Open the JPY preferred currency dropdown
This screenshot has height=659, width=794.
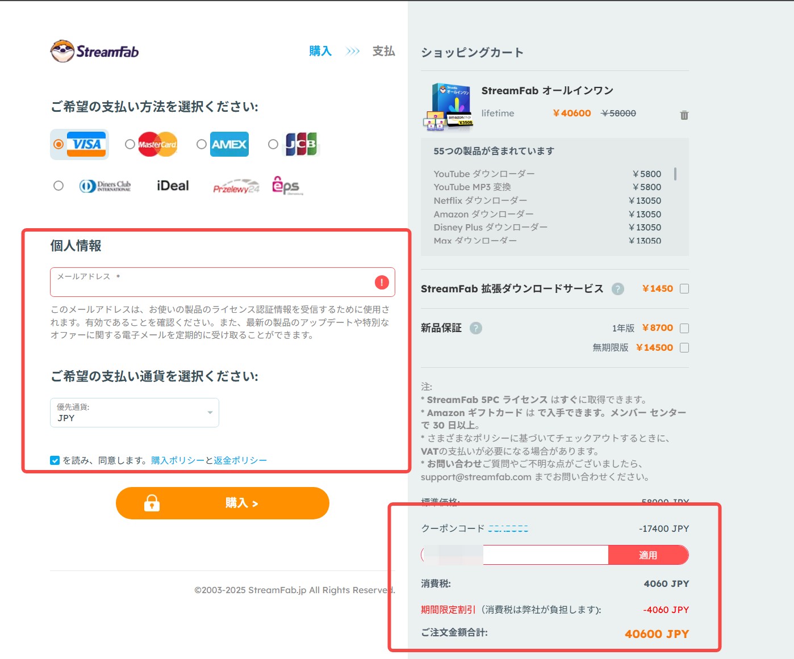coord(135,413)
